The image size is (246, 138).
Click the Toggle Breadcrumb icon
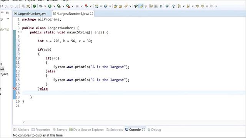coord(136,6)
